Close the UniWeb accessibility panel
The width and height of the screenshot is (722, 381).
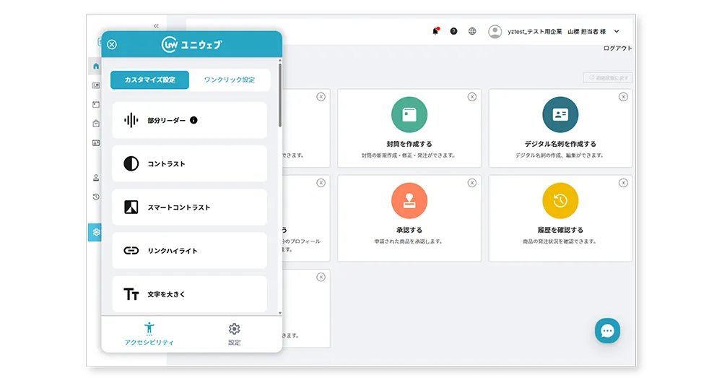(x=112, y=44)
